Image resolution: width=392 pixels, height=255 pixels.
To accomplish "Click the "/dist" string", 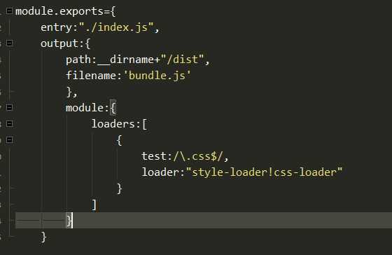I will (183, 60).
